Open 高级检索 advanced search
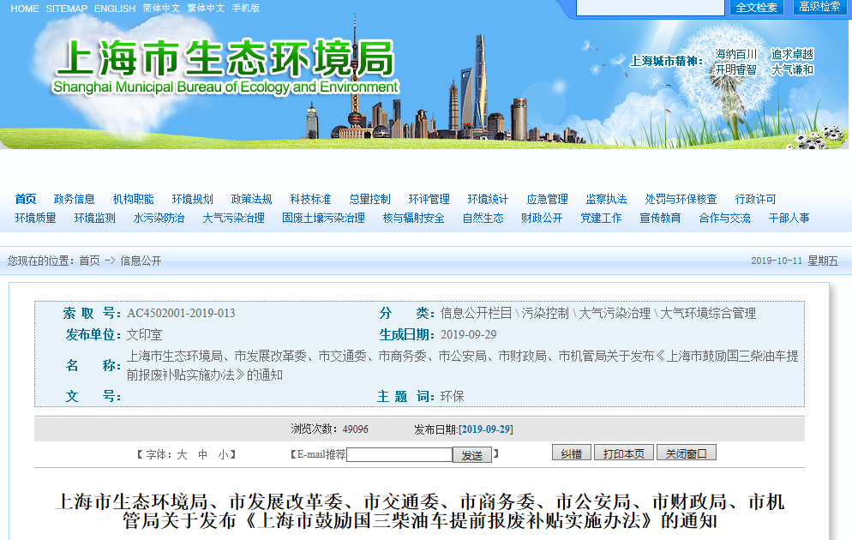 [819, 8]
